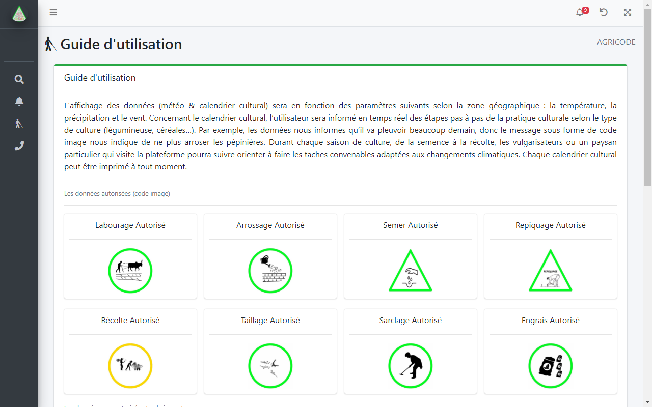Image resolution: width=652 pixels, height=407 pixels.
Task: Click the Taillage Autorisé pruning image
Action: [270, 366]
